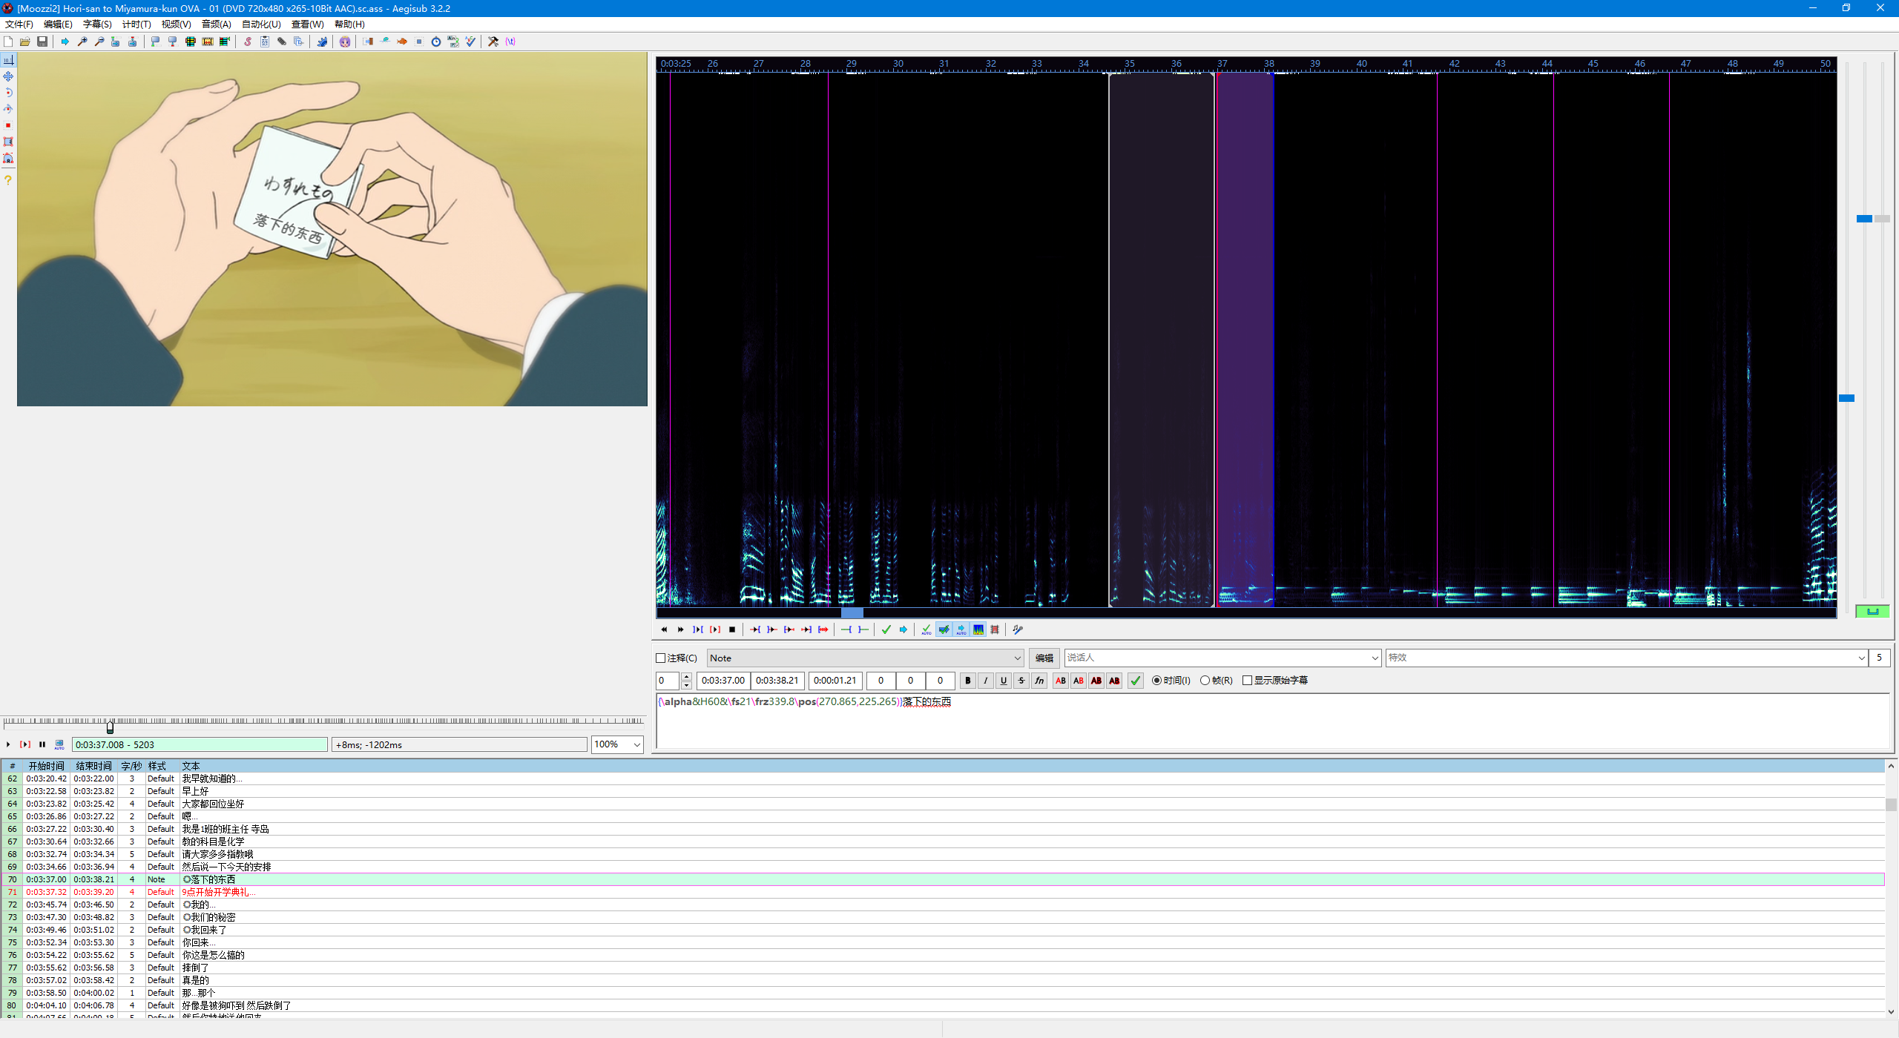The width and height of the screenshot is (1899, 1038).
Task: Open the Timing Post-Processor stopwatch icon
Action: [x=436, y=42]
